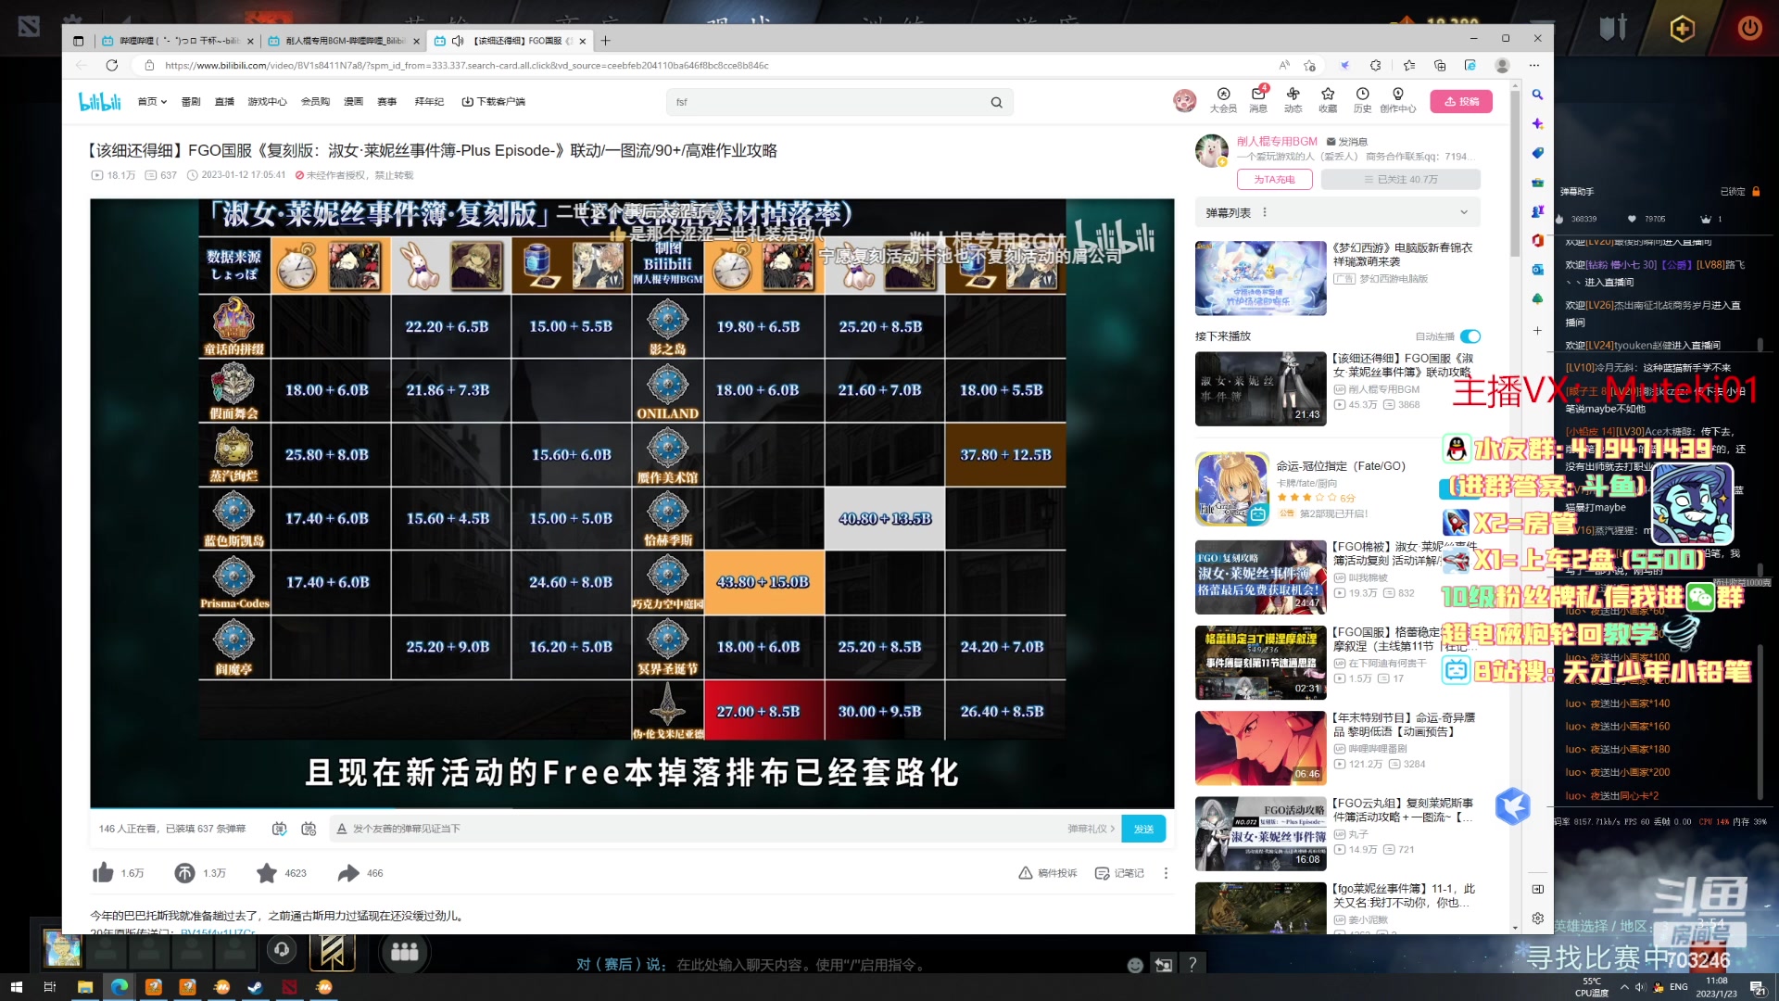Share the video with arrow icon
The width and height of the screenshot is (1779, 1001).
click(x=348, y=873)
